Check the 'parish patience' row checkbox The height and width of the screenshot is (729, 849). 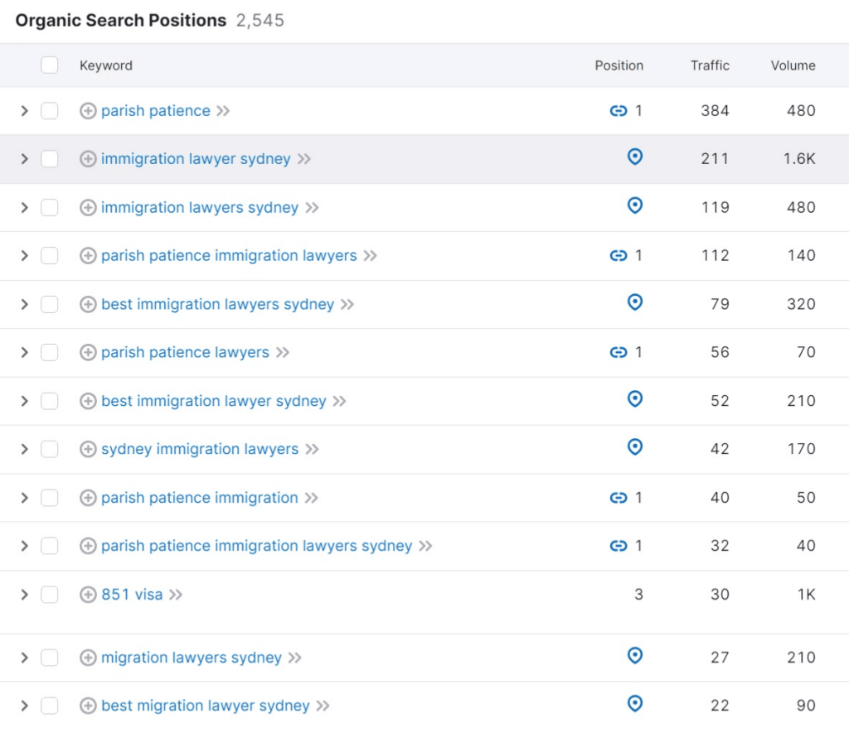click(x=49, y=111)
